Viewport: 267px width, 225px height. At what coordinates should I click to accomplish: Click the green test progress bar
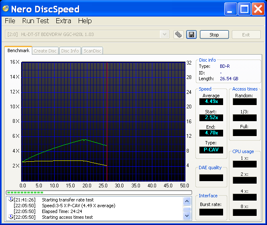[99, 192]
